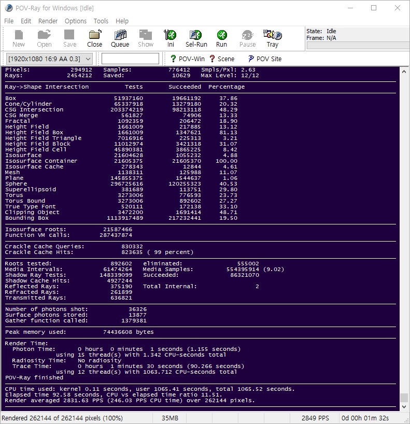Open the Ini settings icon

click(x=171, y=39)
